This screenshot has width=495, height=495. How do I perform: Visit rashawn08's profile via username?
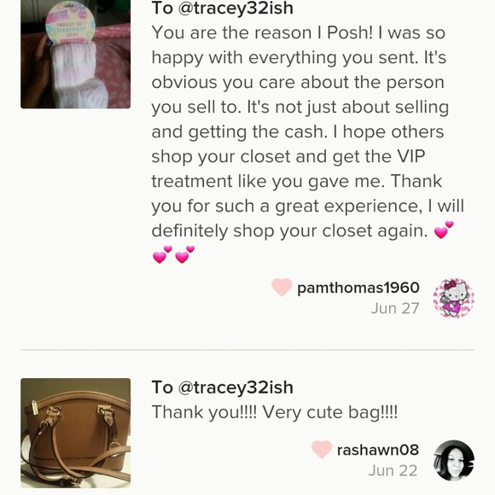(378, 450)
